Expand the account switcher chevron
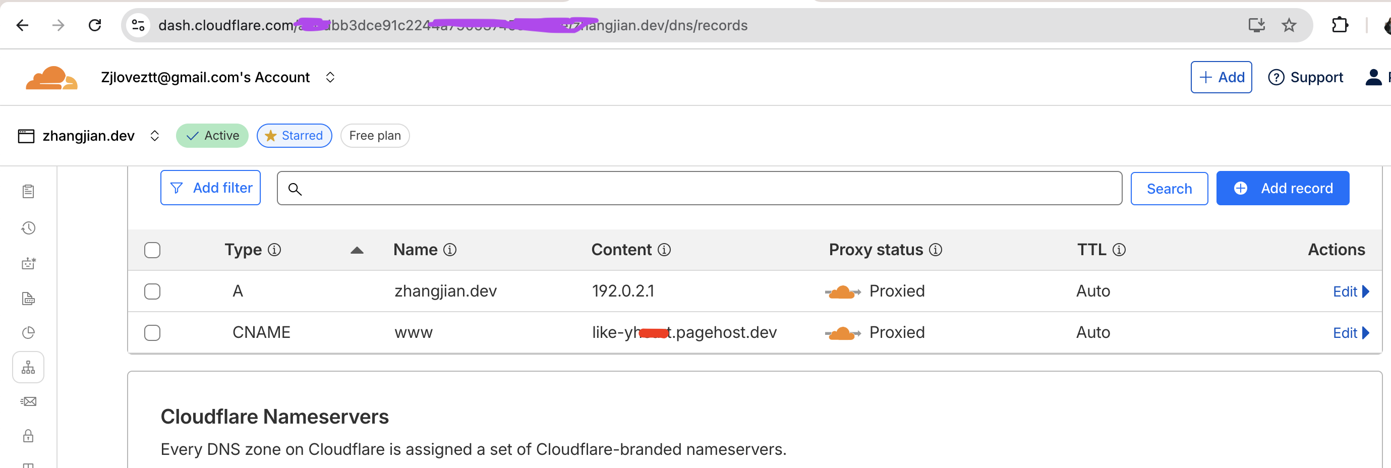 coord(330,77)
